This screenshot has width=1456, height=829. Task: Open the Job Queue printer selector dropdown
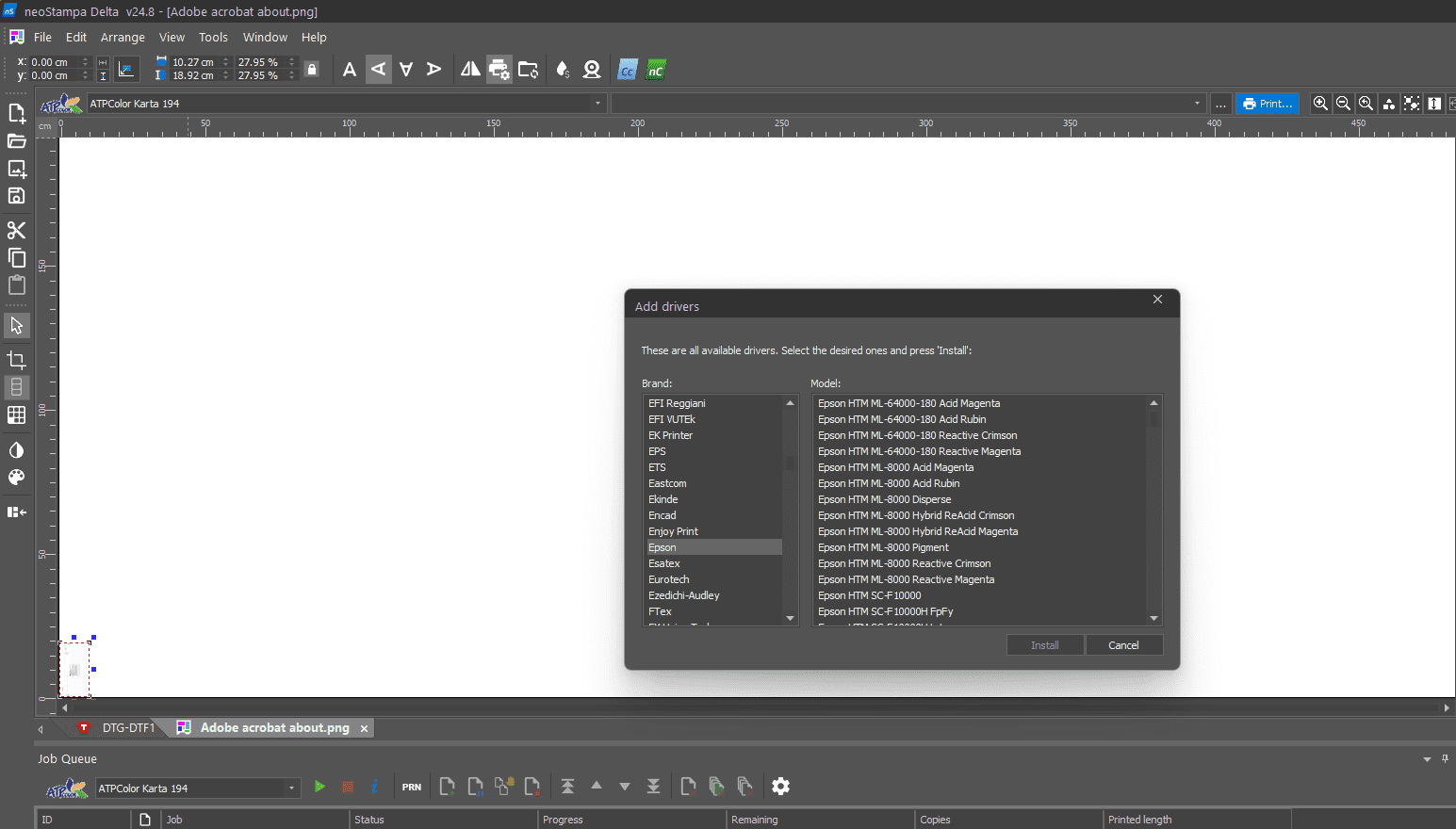[289, 788]
